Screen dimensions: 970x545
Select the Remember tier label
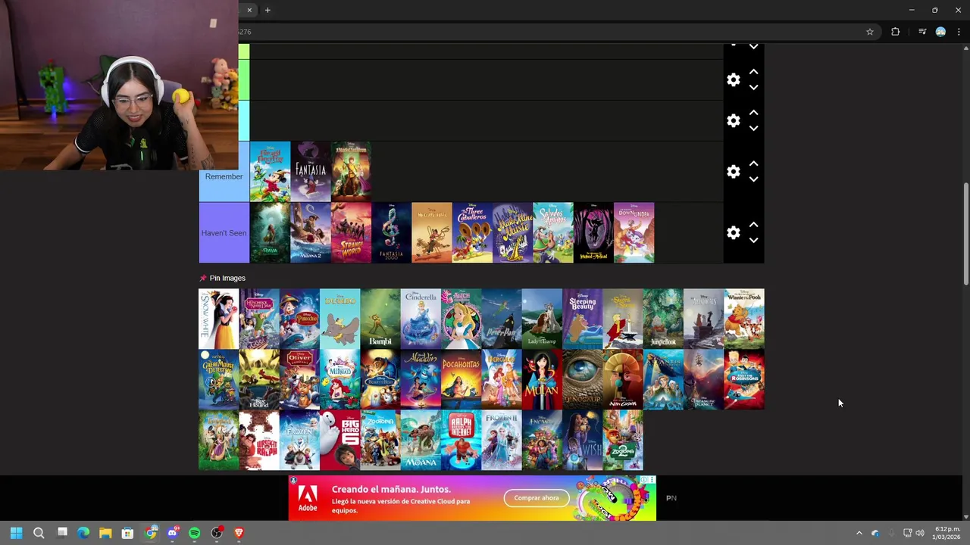(x=224, y=176)
